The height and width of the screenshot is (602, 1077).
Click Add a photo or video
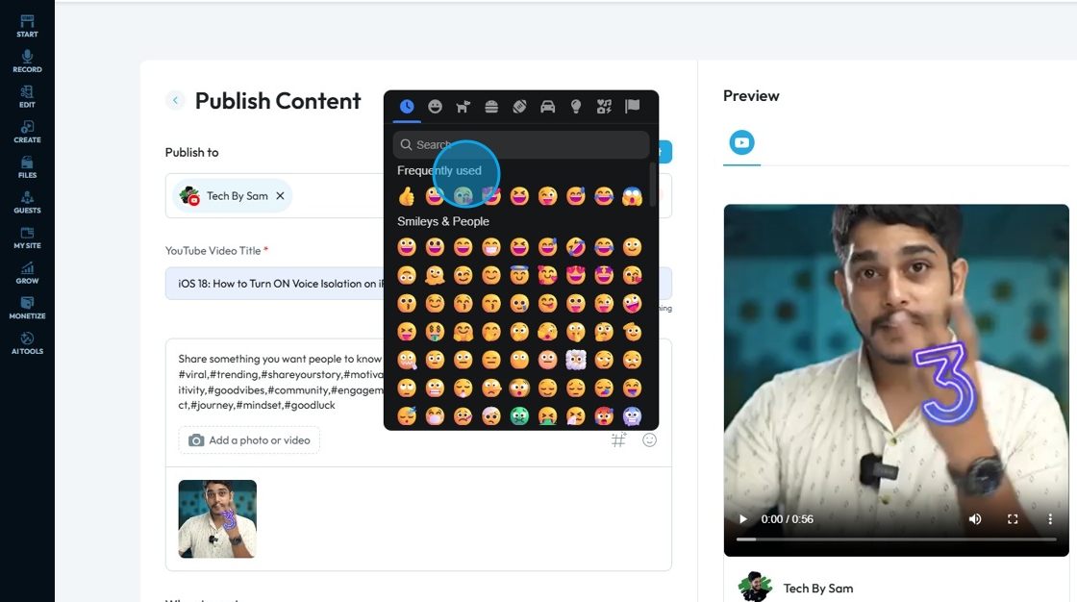click(249, 440)
